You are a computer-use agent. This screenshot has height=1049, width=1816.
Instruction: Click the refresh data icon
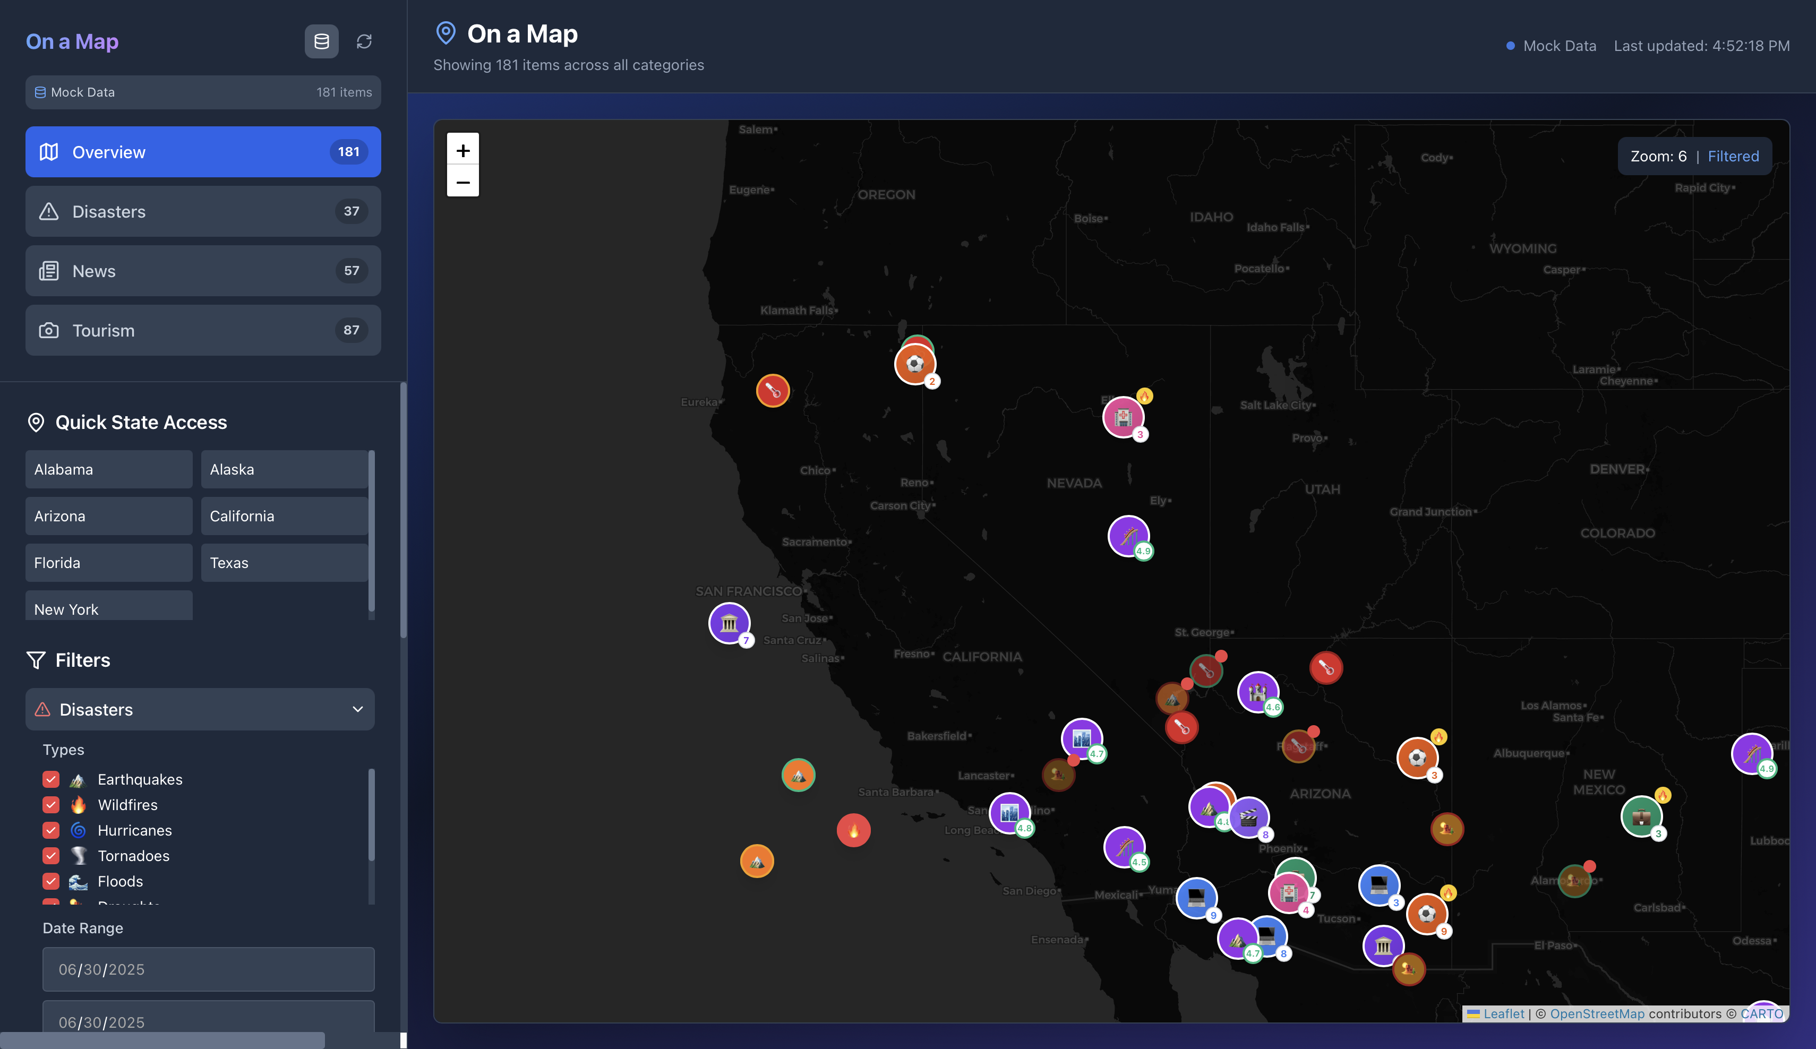364,42
